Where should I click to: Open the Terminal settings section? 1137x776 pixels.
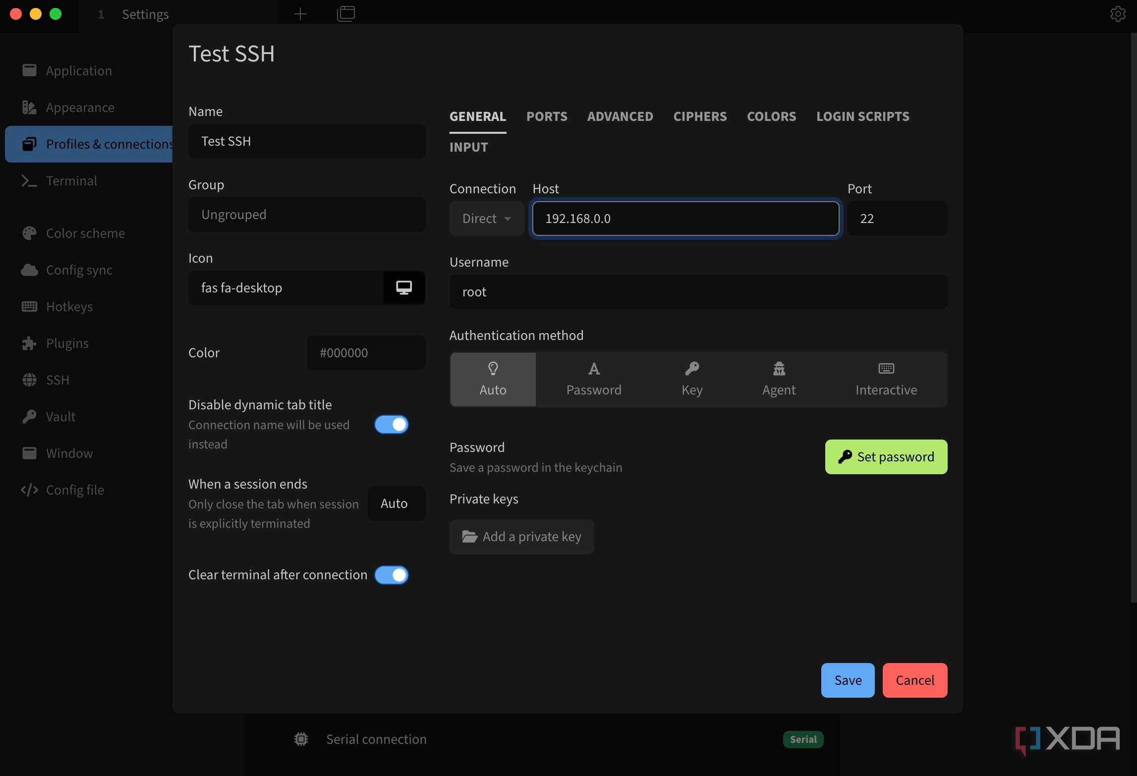point(89,181)
